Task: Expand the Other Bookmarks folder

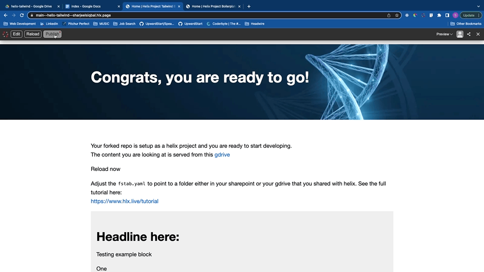Action: point(466,24)
